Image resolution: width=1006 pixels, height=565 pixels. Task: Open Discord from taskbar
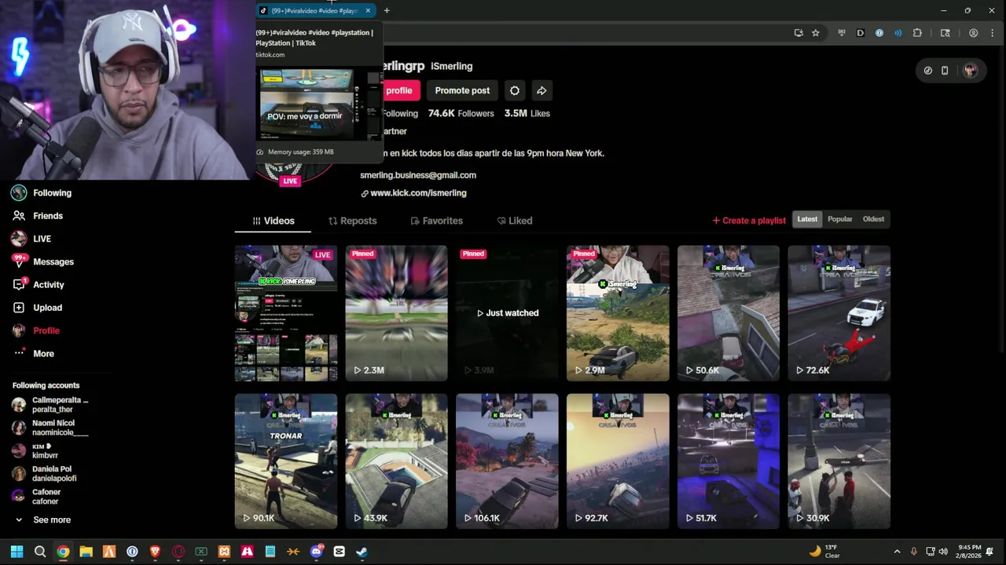coord(317,552)
